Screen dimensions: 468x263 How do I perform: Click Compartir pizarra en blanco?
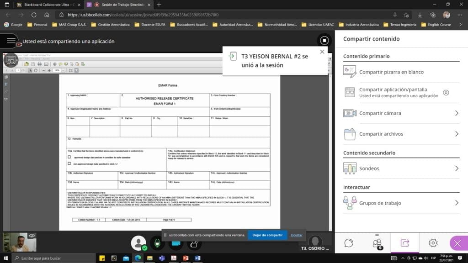click(x=391, y=72)
